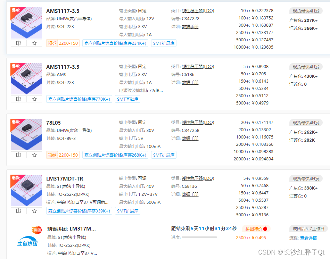Add 78L05 to favorites with star icon
This screenshot has width=330, height=259.
pyautogui.click(x=34, y=155)
